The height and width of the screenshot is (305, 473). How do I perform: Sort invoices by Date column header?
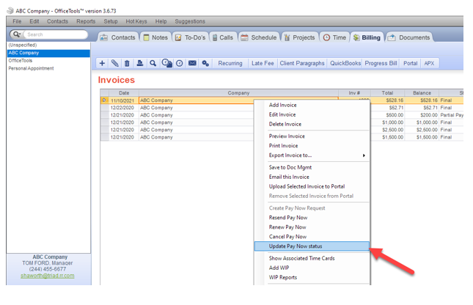(x=124, y=93)
